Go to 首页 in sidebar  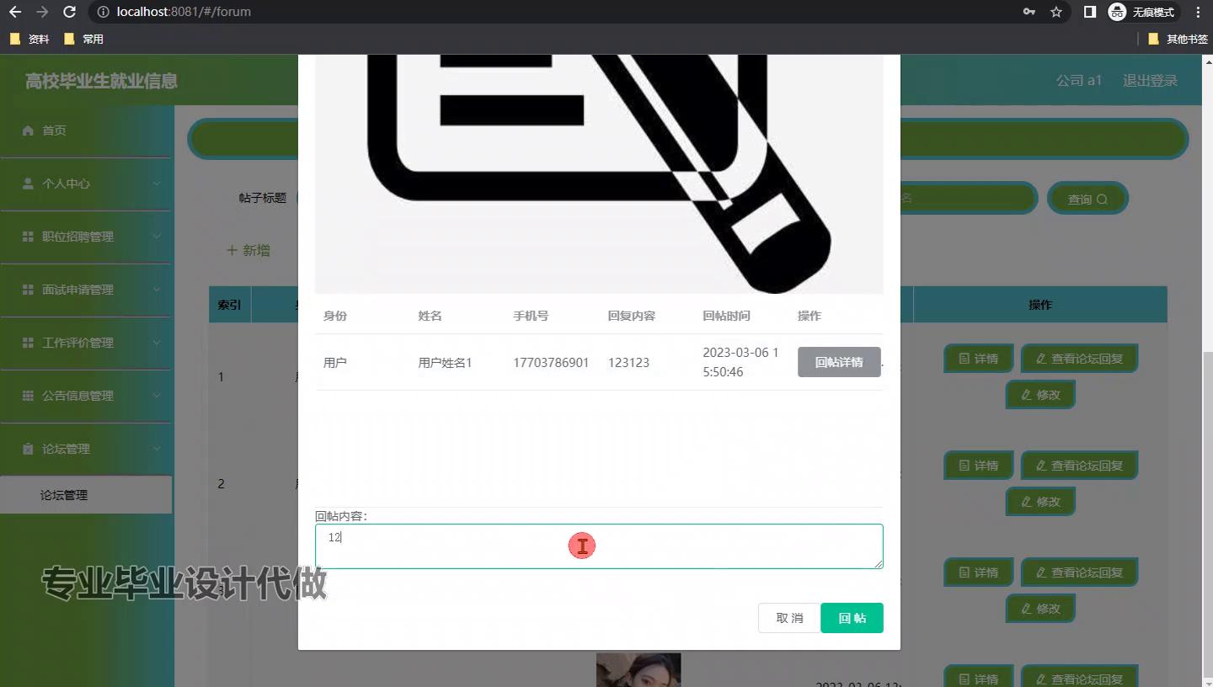click(85, 130)
